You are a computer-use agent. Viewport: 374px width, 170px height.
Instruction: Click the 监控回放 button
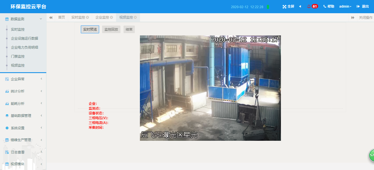pos(111,29)
